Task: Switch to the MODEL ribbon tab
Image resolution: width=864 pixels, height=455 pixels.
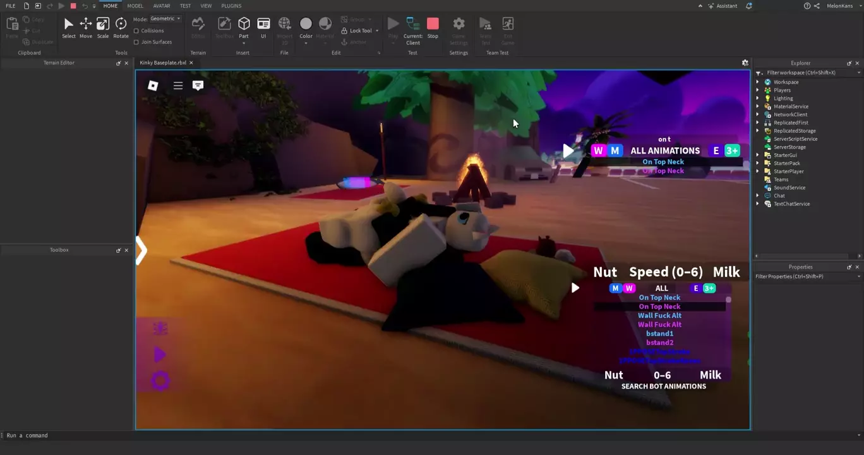Action: 135,6
